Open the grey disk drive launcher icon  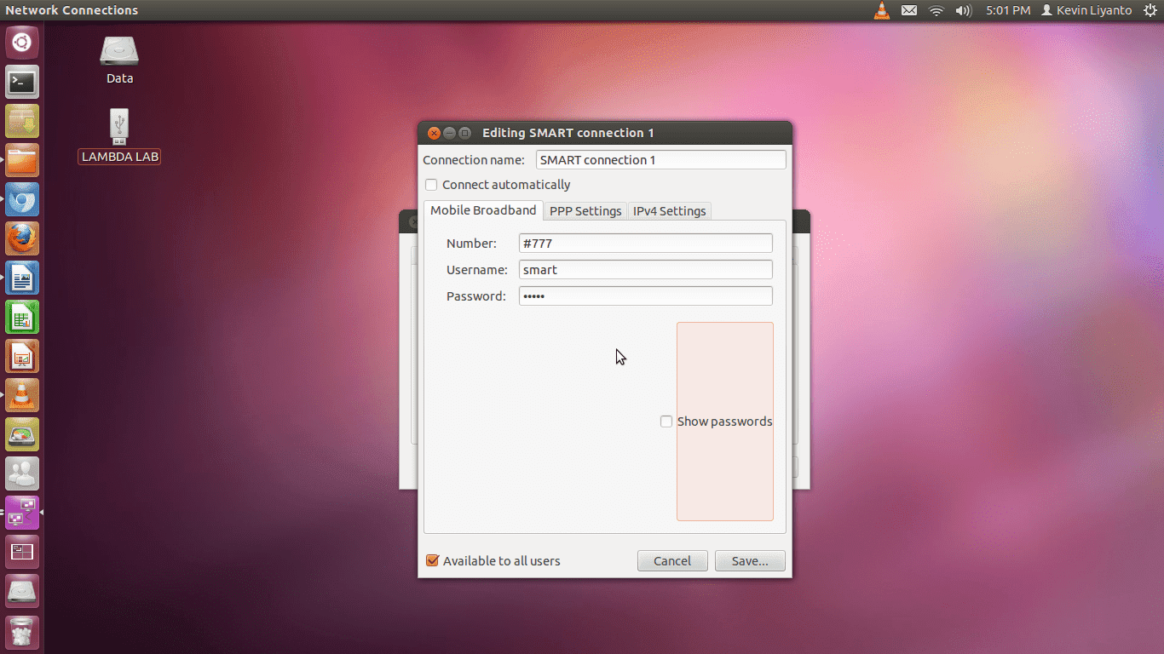click(22, 591)
